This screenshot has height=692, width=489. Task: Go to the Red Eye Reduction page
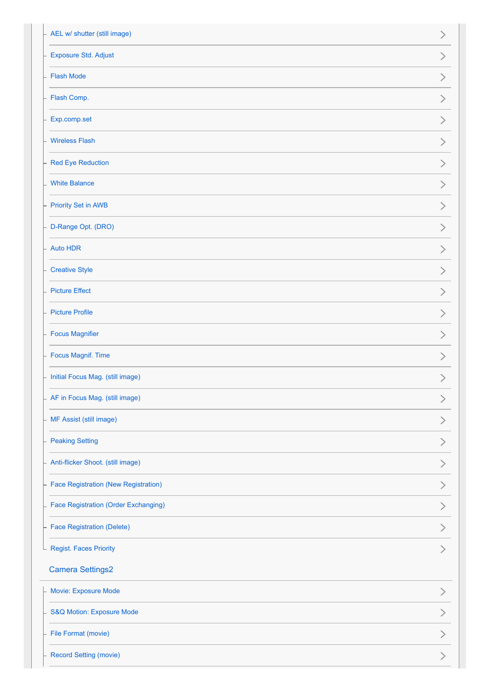click(x=79, y=163)
